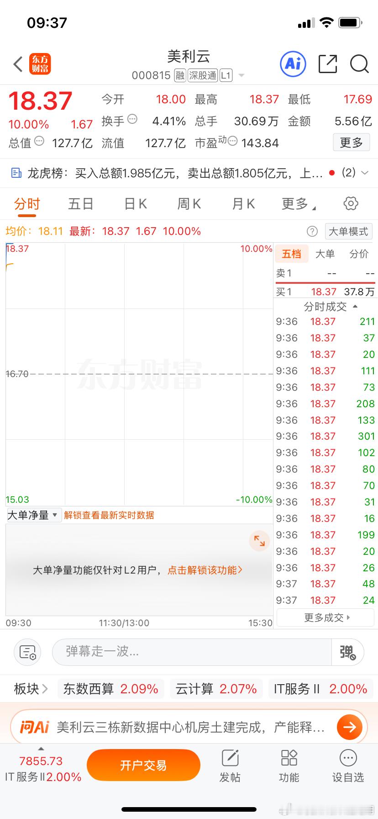Open the 大单净量 indicator dropdown
The height and width of the screenshot is (819, 378).
pyautogui.click(x=33, y=515)
